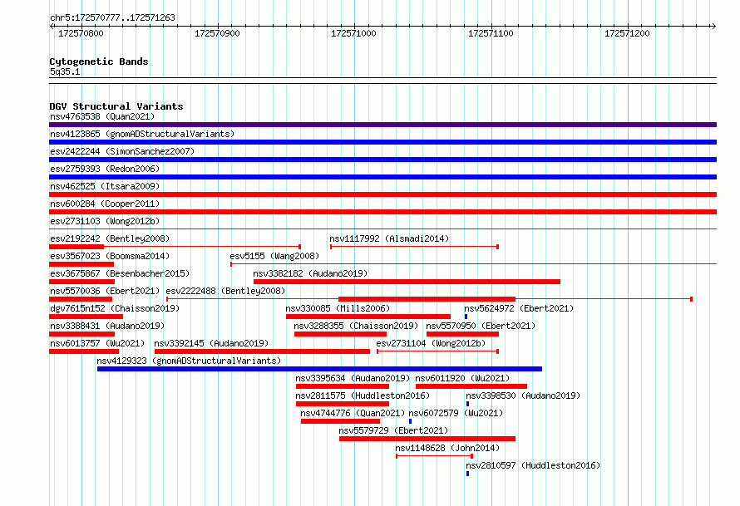Viewport: 740px width, 506px height.
Task: Open esv3567023 (Boomsma2014) variant
Action: coord(110,256)
